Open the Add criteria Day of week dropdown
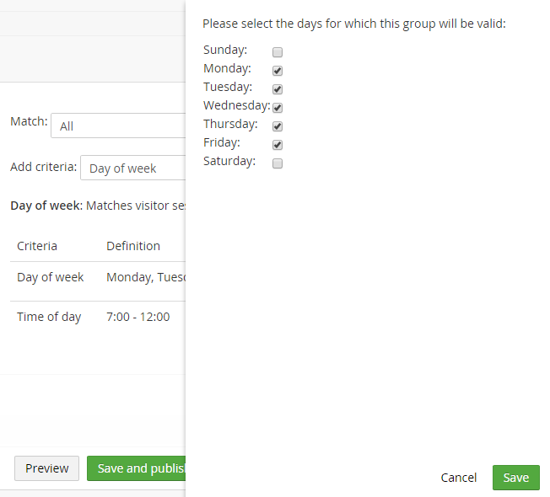The image size is (550, 497). pyautogui.click(x=133, y=168)
